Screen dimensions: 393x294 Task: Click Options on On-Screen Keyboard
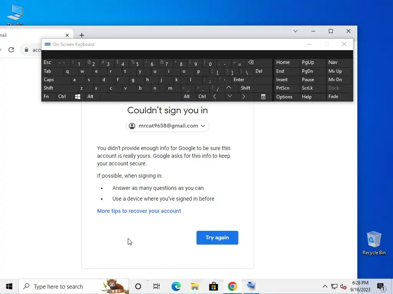(287, 97)
